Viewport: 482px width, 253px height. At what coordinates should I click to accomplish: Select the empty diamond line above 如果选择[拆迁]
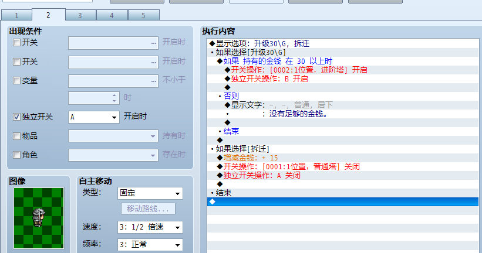(343, 140)
